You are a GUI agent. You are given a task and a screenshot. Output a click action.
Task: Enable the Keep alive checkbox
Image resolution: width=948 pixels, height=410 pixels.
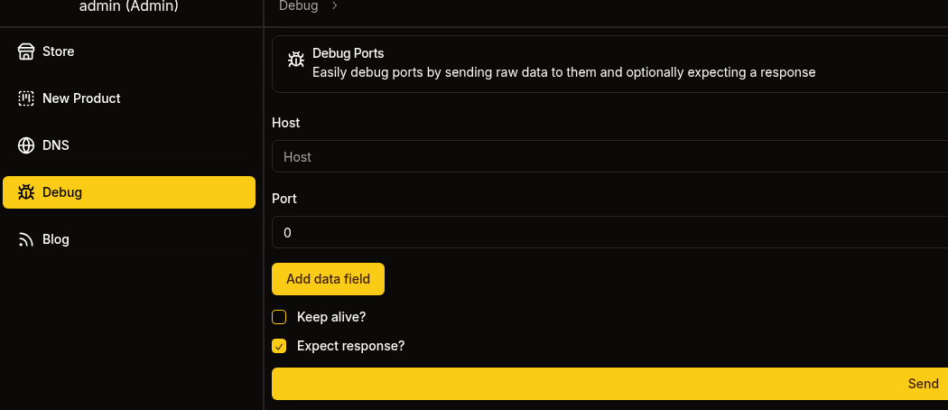pyautogui.click(x=279, y=317)
